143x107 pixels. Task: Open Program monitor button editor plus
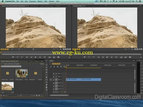click(141, 57)
